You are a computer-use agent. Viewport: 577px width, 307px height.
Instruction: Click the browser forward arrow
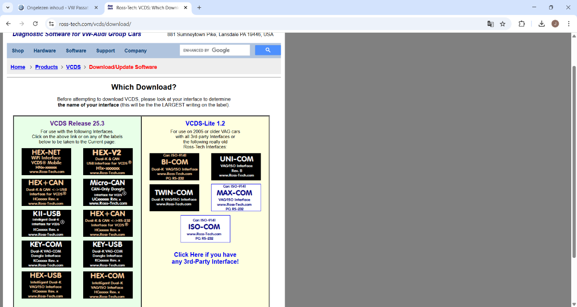22,24
